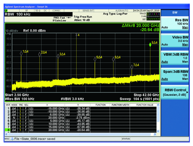
Task: Click marker table scroll down arrow
Action: click(158, 131)
